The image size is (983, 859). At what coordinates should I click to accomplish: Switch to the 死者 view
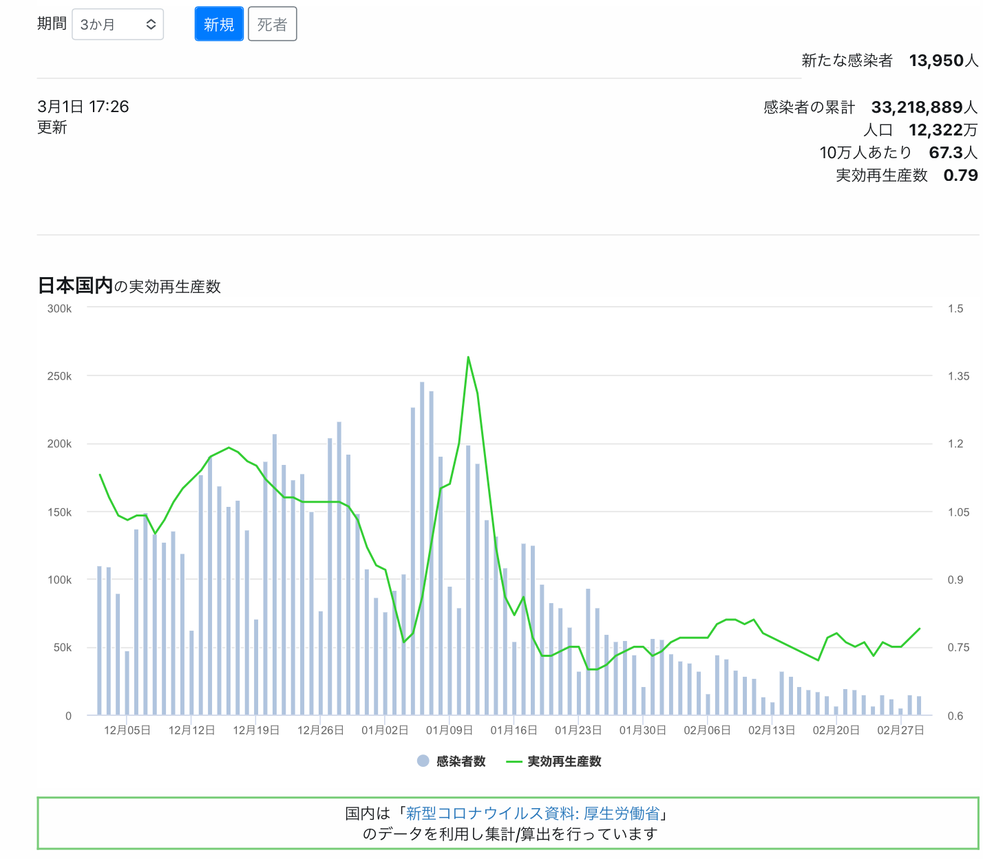272,25
